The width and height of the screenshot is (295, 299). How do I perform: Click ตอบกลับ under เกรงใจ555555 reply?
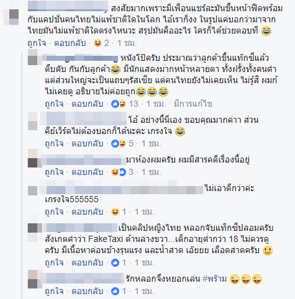[x=88, y=212]
